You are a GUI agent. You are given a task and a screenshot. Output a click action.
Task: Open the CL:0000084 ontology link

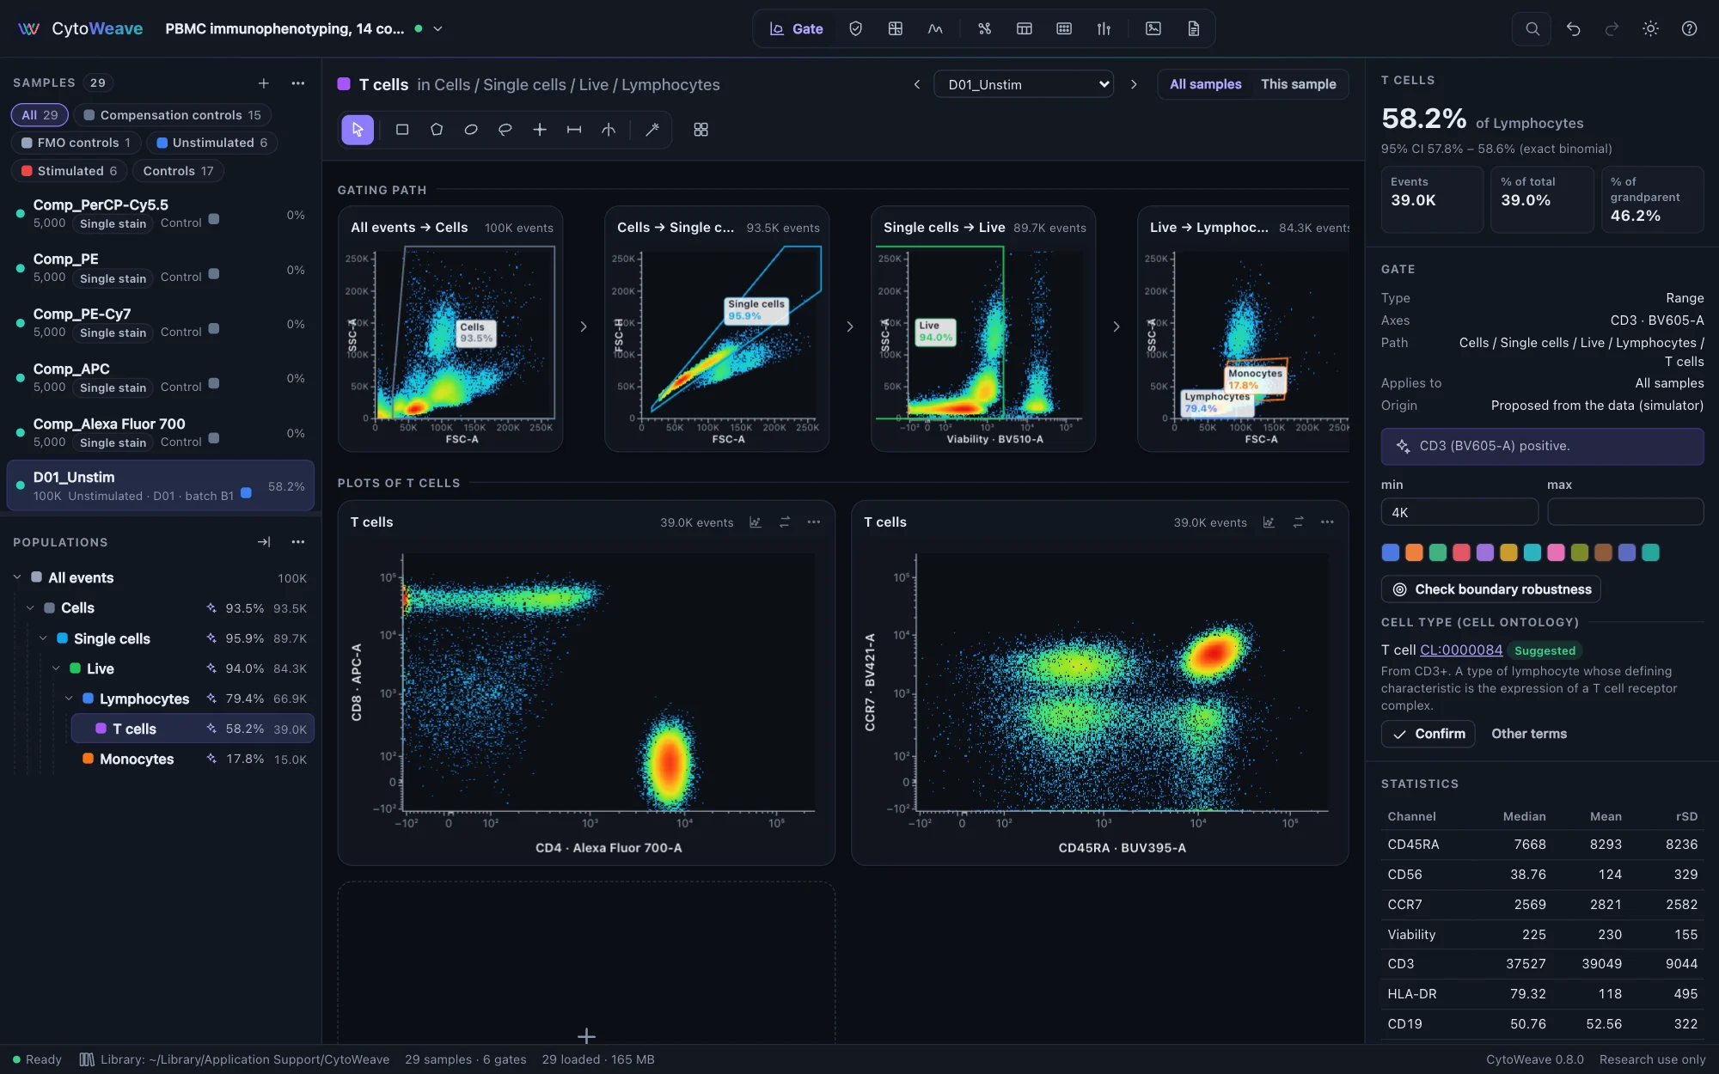[1461, 650]
